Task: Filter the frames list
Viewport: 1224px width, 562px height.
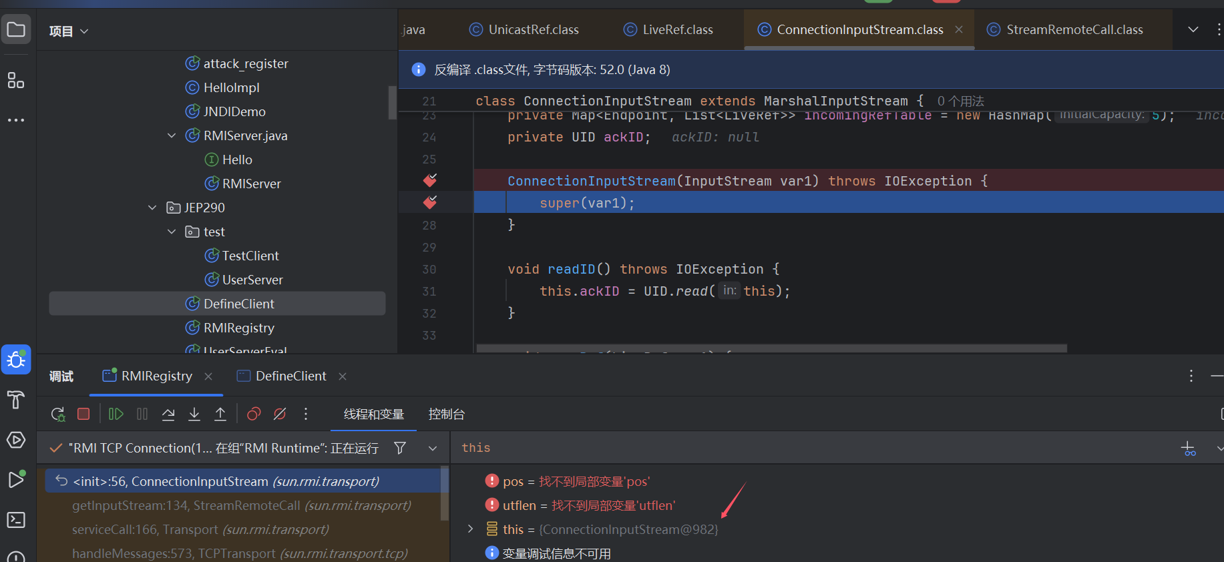Action: pyautogui.click(x=400, y=448)
